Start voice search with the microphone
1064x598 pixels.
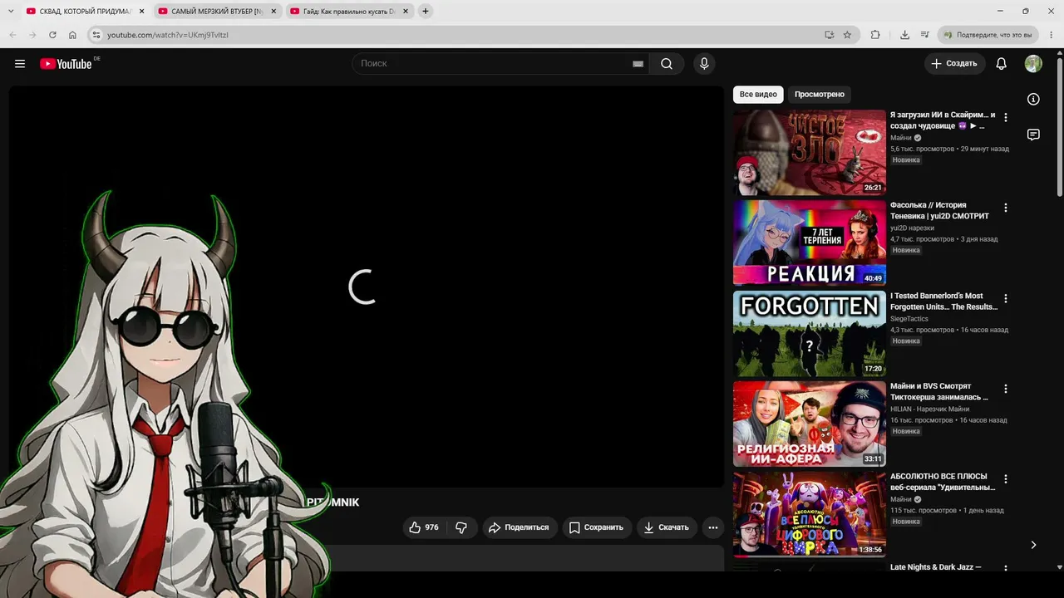704,64
